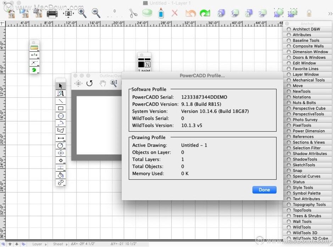Click the point-to-point arrows measure tool

[x=34, y=55]
